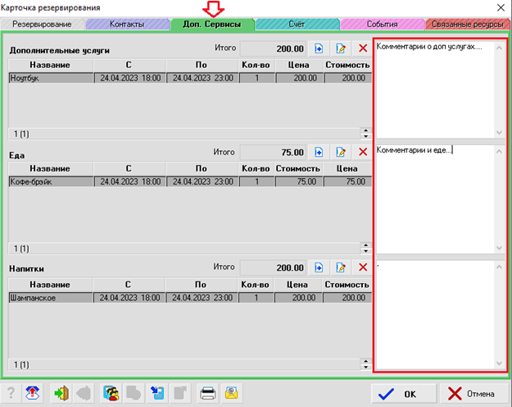Click the calculator icon with blue arrow
The width and height of the screenshot is (512, 407).
point(158,393)
